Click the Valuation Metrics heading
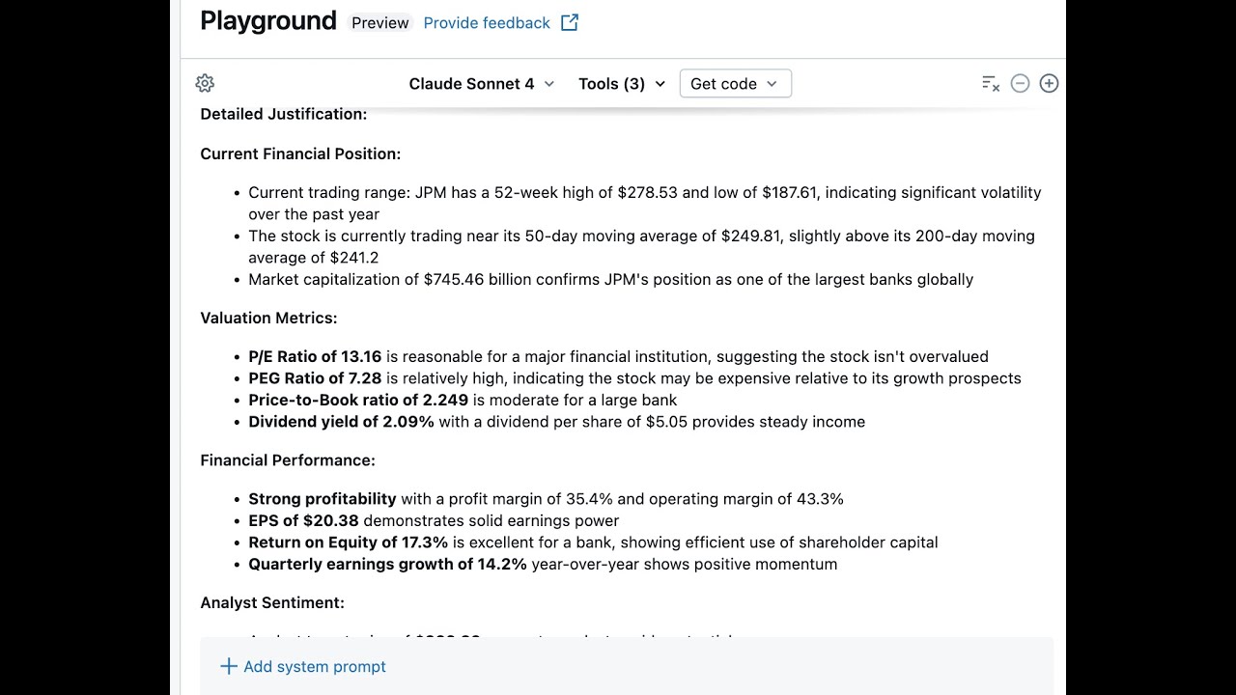Viewport: 1236px width, 695px height. (x=268, y=318)
